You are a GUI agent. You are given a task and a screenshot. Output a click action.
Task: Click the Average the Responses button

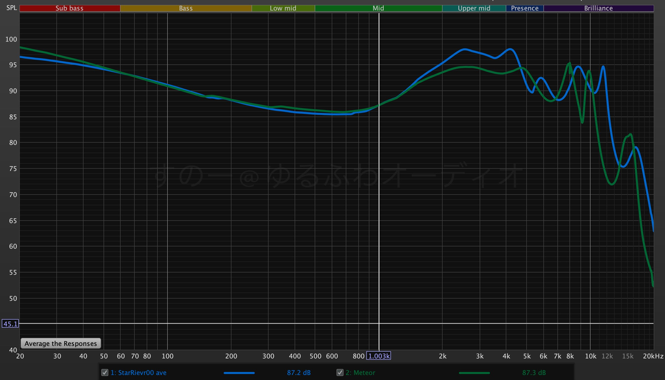[x=61, y=343]
